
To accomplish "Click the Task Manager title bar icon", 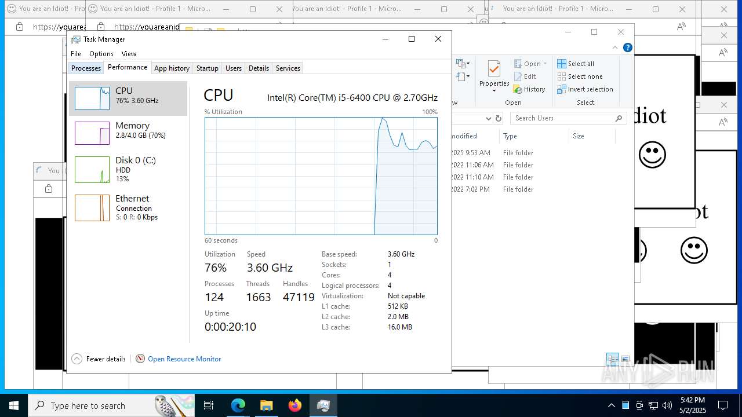I will pos(76,39).
